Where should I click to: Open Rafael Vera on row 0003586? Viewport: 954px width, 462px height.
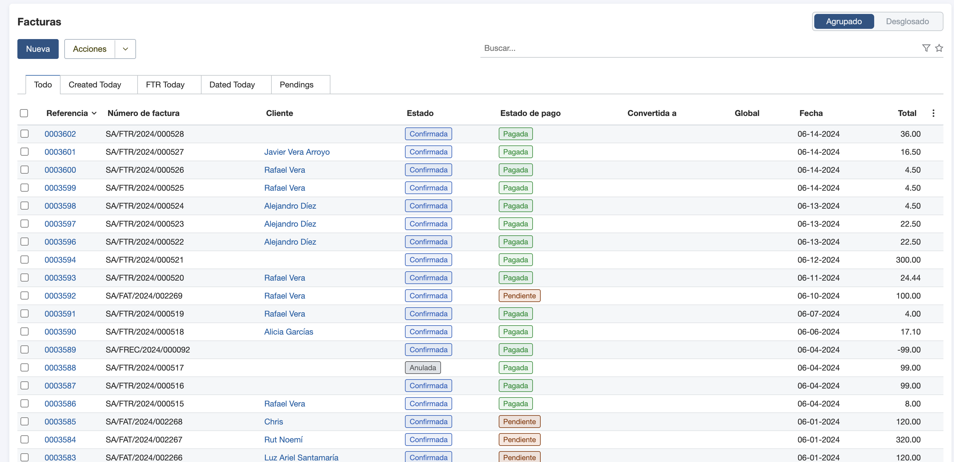tap(284, 404)
